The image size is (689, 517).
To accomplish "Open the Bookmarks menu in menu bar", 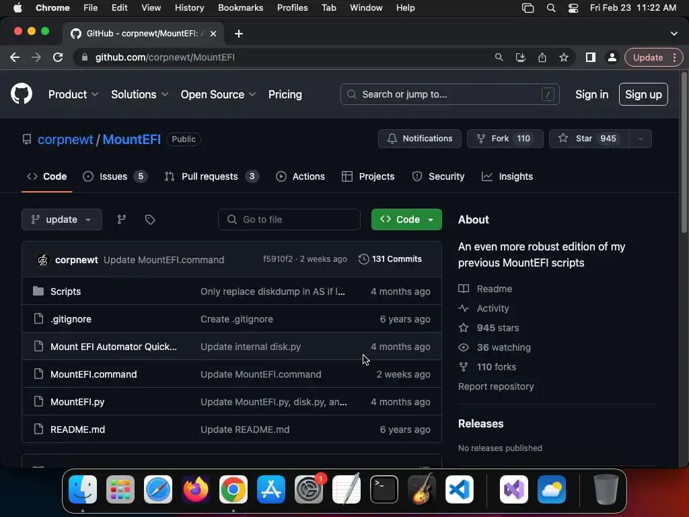I will pos(240,8).
